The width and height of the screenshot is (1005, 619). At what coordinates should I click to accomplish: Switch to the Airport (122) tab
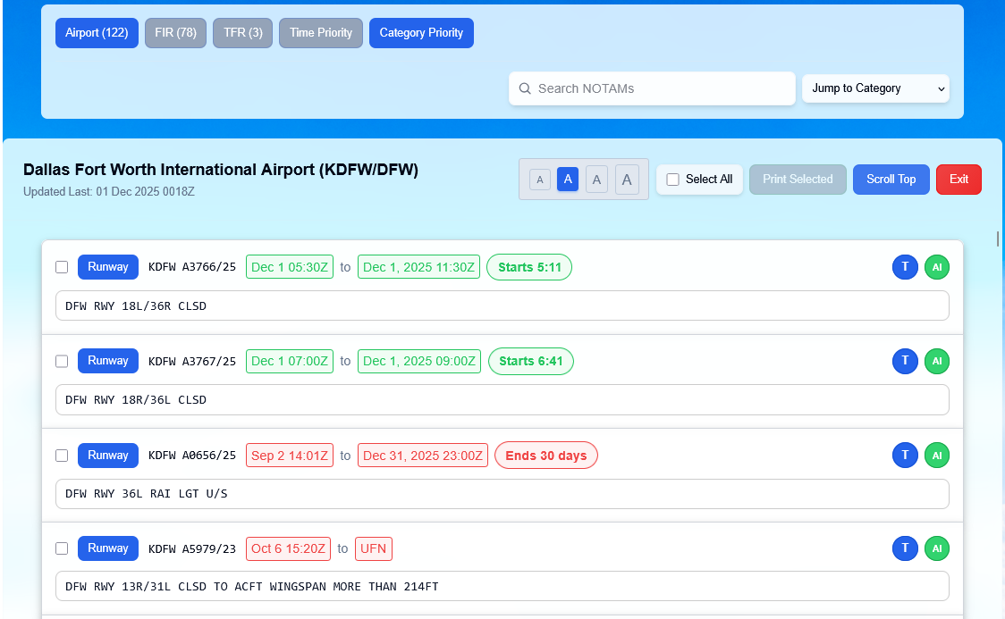pyautogui.click(x=97, y=33)
